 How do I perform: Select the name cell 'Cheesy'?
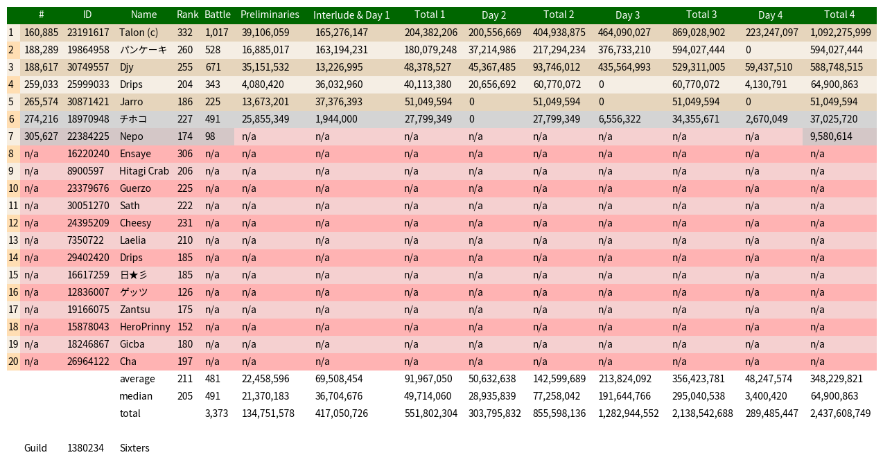[135, 223]
